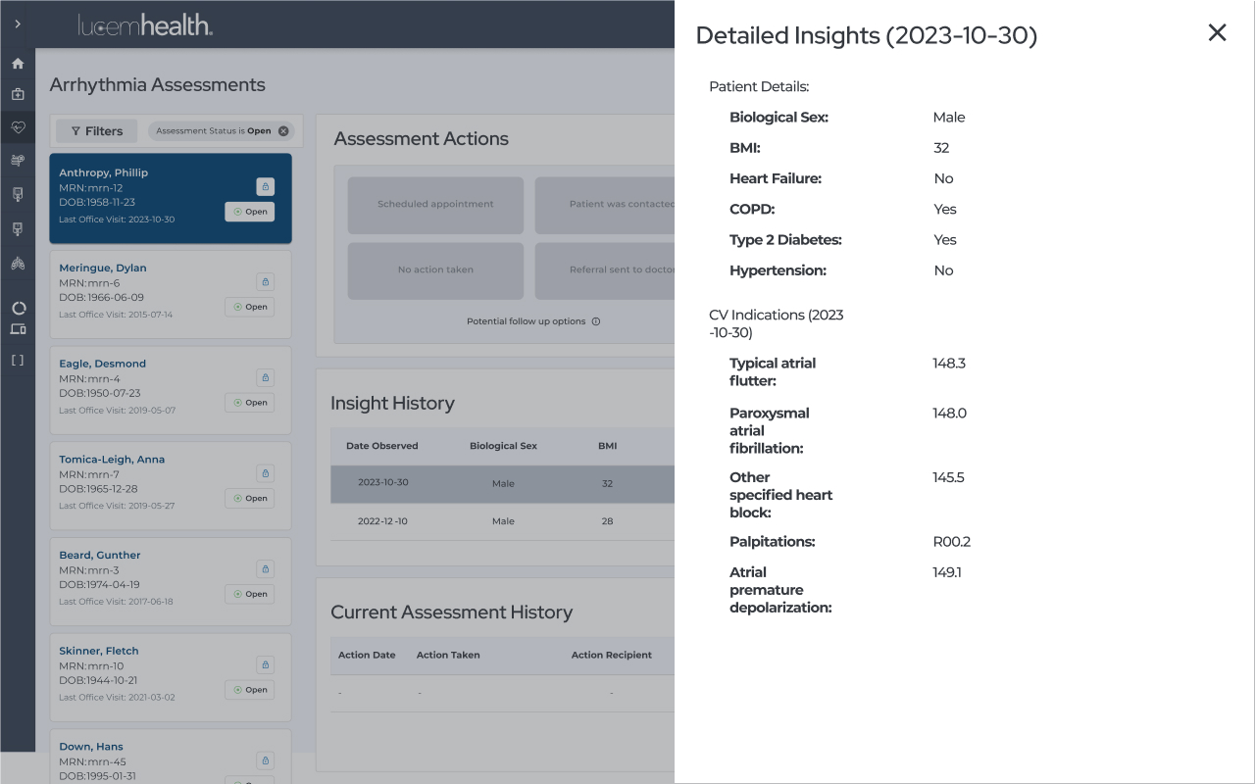
Task: Click lock icon on Phillip Anthropy card
Action: (x=265, y=186)
